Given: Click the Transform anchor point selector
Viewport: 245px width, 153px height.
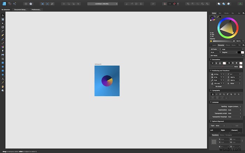Looking at the screenshot, I should (x=214, y=142).
